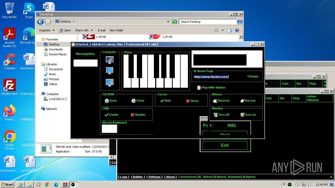Toggle Explorer preview pane button
This screenshot has width=335, height=188.
pyautogui.click(x=230, y=30)
